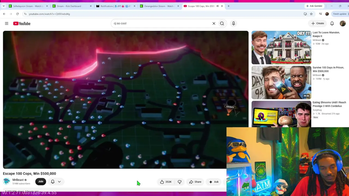The height and width of the screenshot is (196, 349).
Task: Go back in browser history
Action: pos(4,14)
